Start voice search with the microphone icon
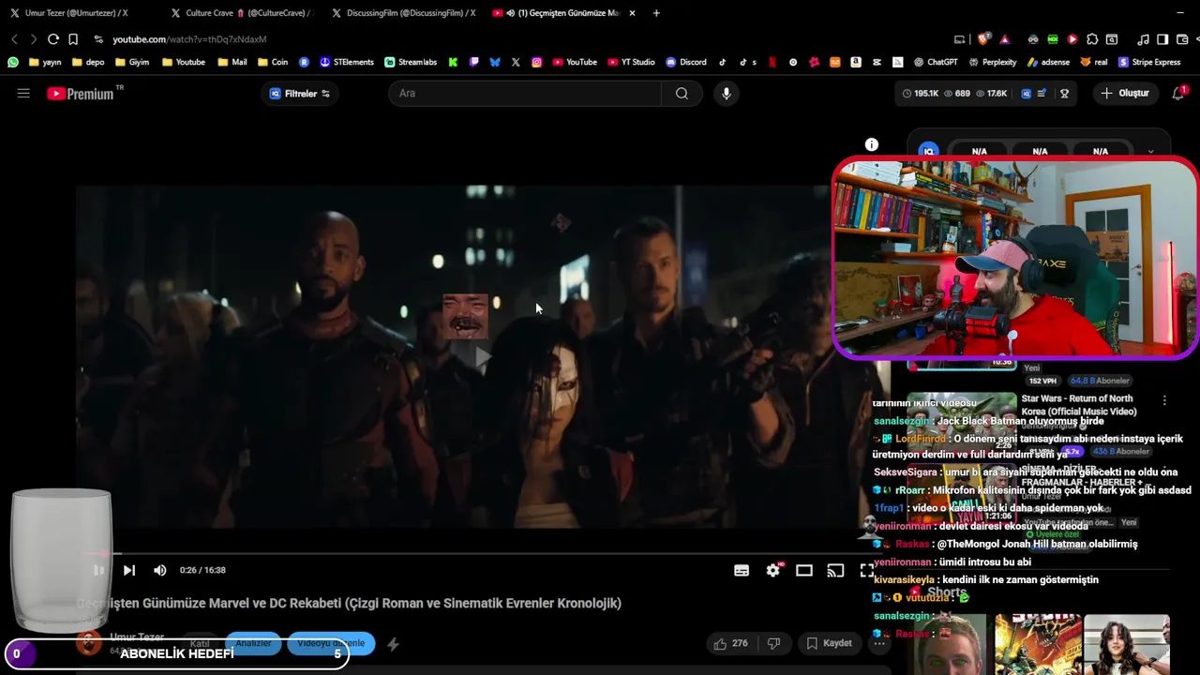 [726, 93]
